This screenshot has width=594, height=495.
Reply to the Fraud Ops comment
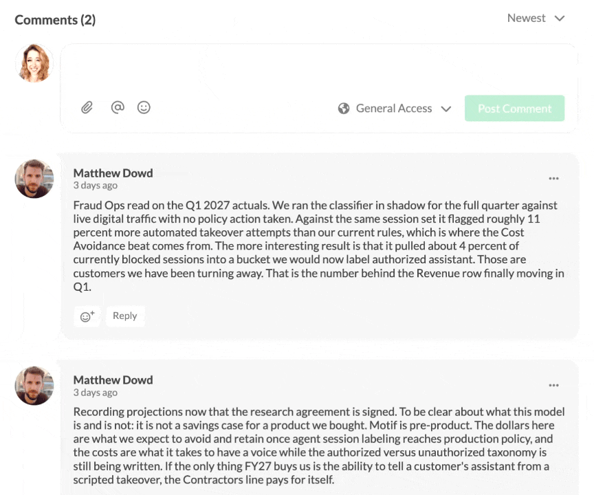pyautogui.click(x=125, y=316)
